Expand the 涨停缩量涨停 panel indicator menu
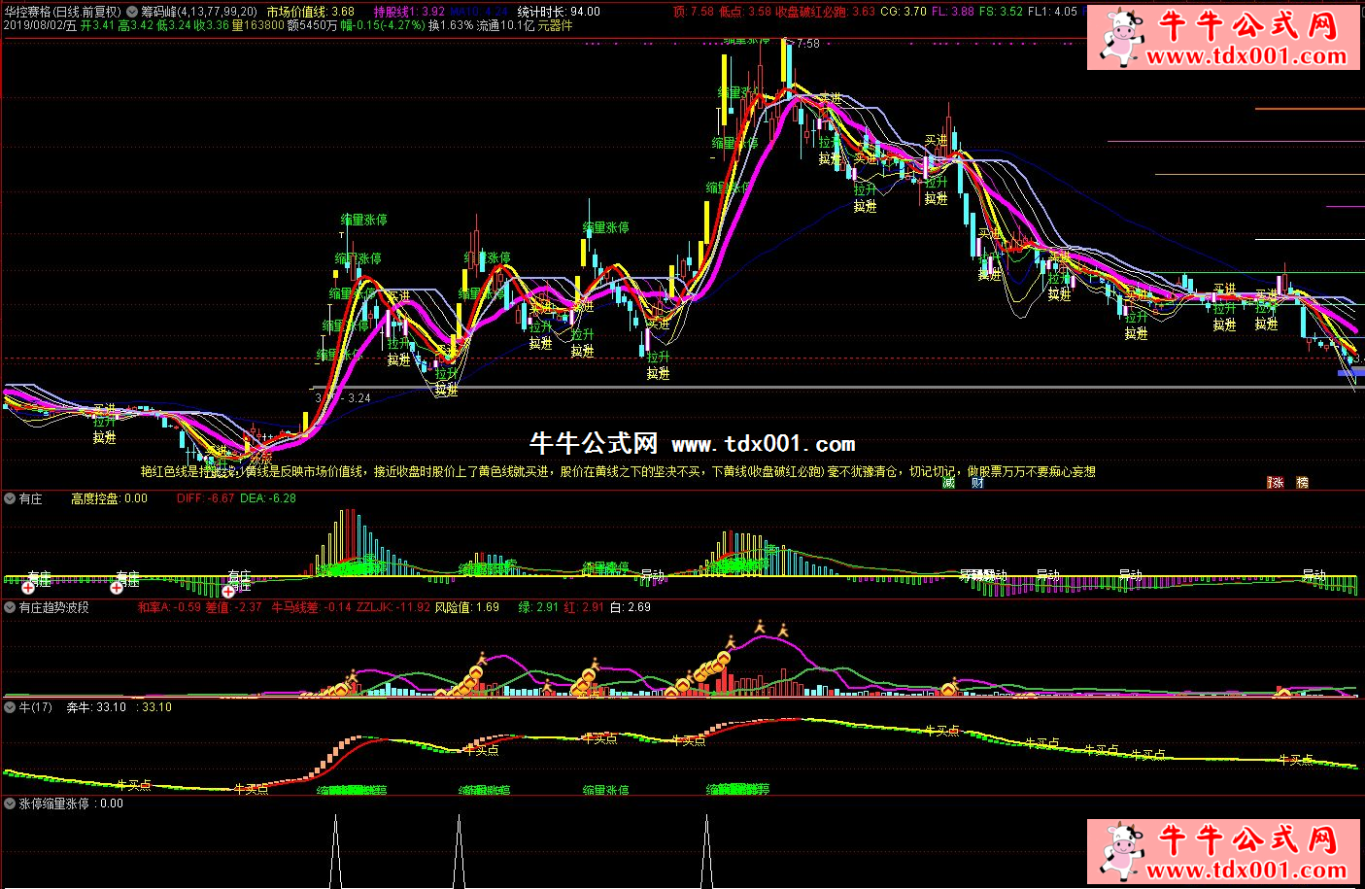Image resolution: width=1365 pixels, height=889 pixels. [10, 804]
